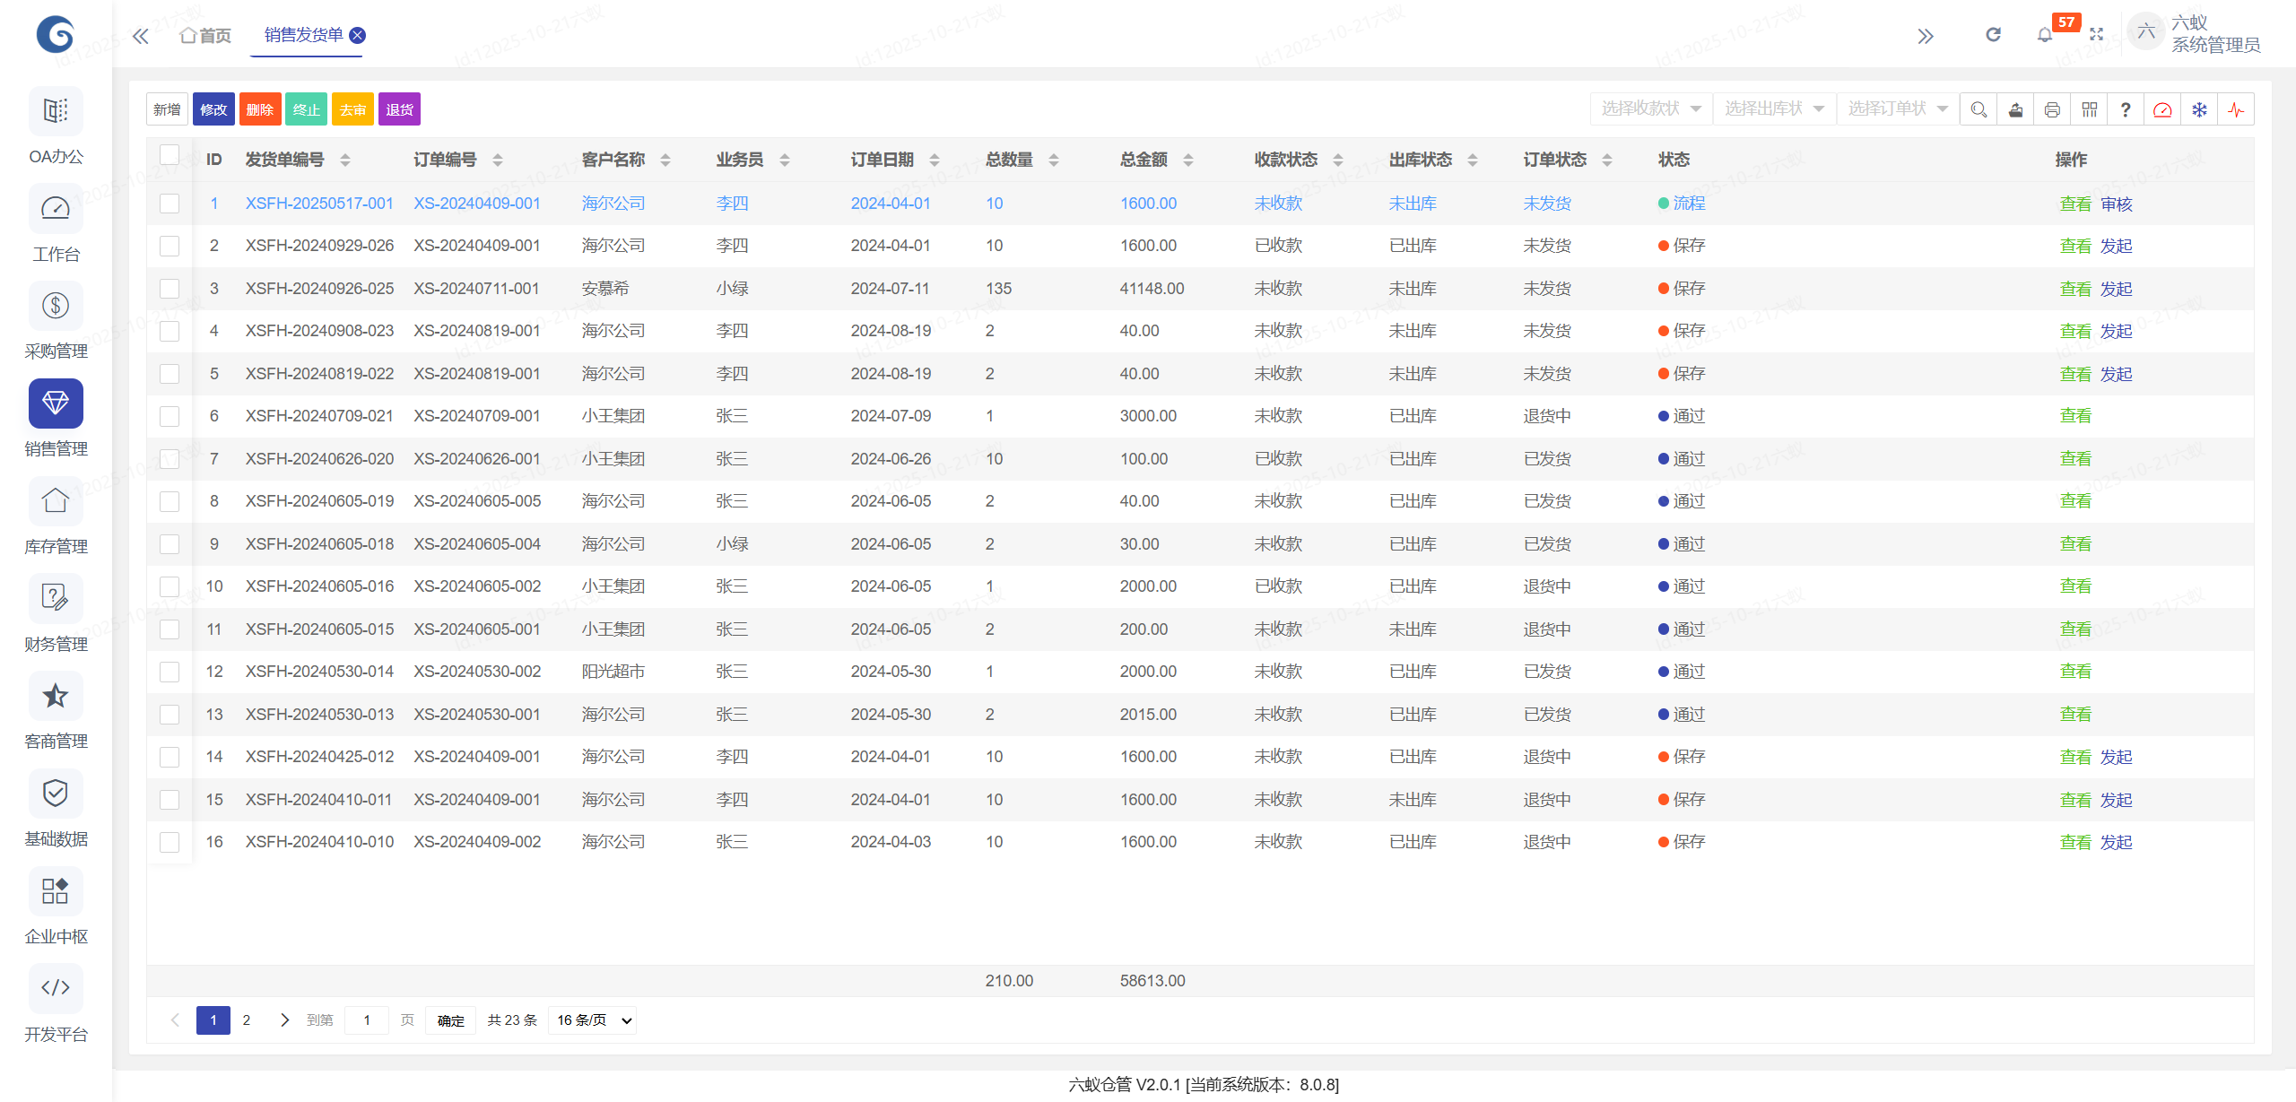Click the page number input field
Screen dimensions: 2296x1102
(367, 1020)
